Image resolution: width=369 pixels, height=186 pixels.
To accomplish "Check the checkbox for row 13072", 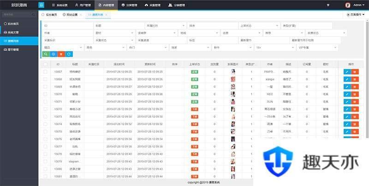I will point(45,109).
